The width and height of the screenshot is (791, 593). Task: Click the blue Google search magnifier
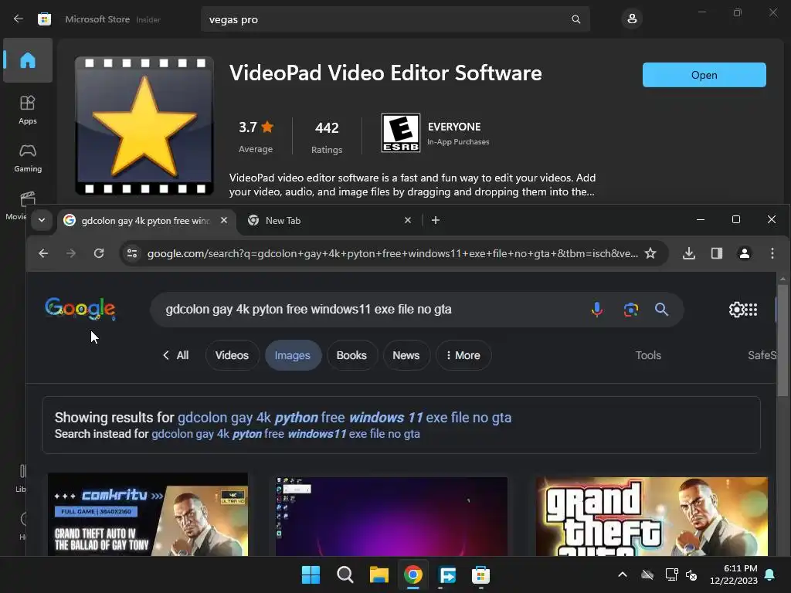point(661,309)
